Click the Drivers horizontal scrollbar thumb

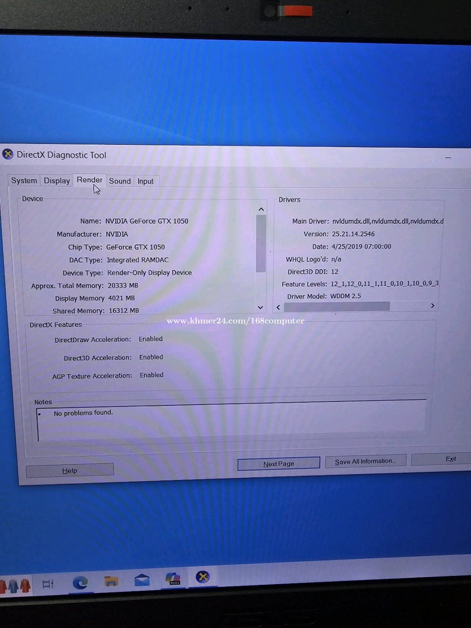pyautogui.click(x=336, y=306)
